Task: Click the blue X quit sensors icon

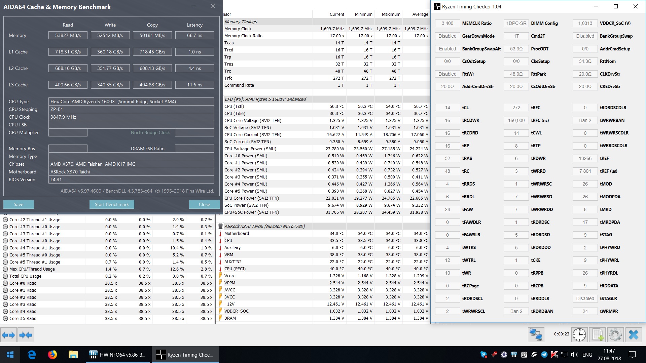Action: [x=633, y=335]
